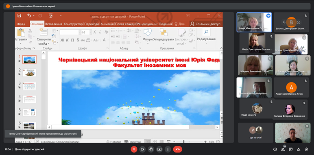The height and width of the screenshot is (155, 314).
Task: Switch to the Анімація tab
Action: point(107,24)
